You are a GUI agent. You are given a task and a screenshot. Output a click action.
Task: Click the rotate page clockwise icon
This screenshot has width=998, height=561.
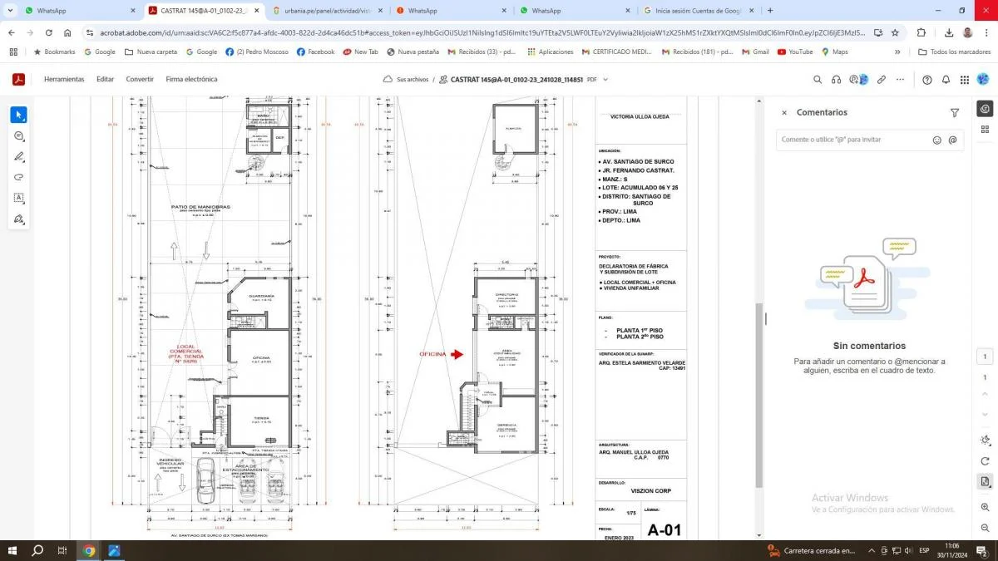[x=986, y=461]
